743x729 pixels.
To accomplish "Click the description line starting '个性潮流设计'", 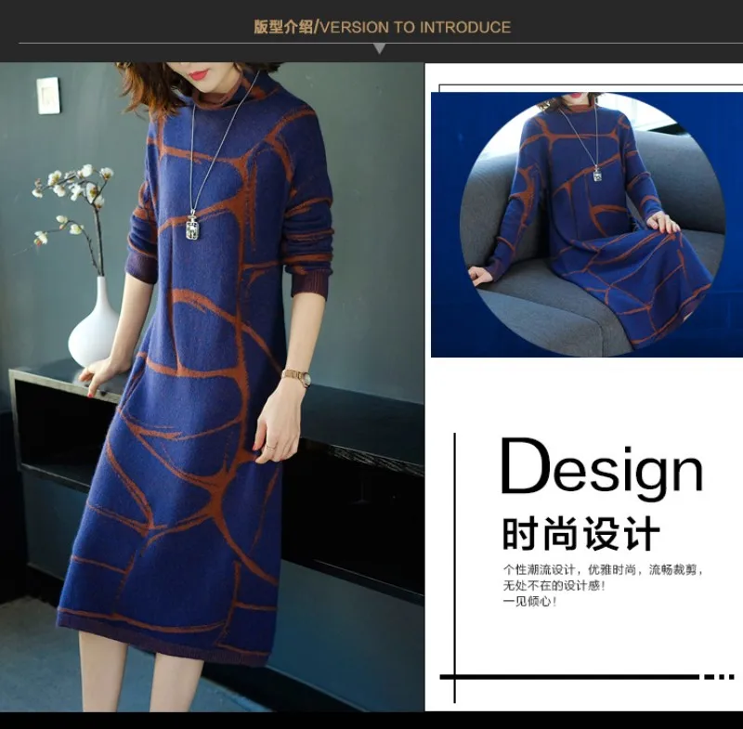I will coord(603,570).
